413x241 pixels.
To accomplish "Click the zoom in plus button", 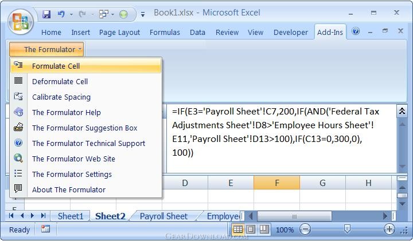I will click(389, 230).
